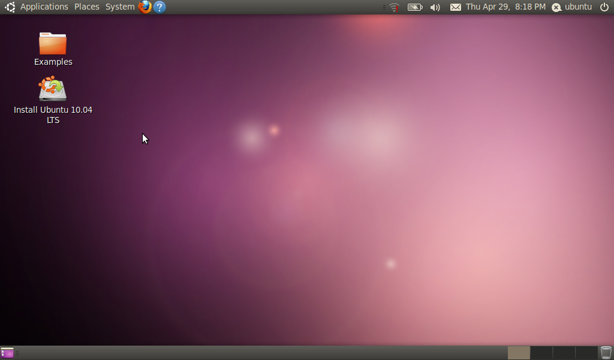Expand the ubuntu user status menu
The width and height of the screenshot is (614, 360).
point(572,7)
